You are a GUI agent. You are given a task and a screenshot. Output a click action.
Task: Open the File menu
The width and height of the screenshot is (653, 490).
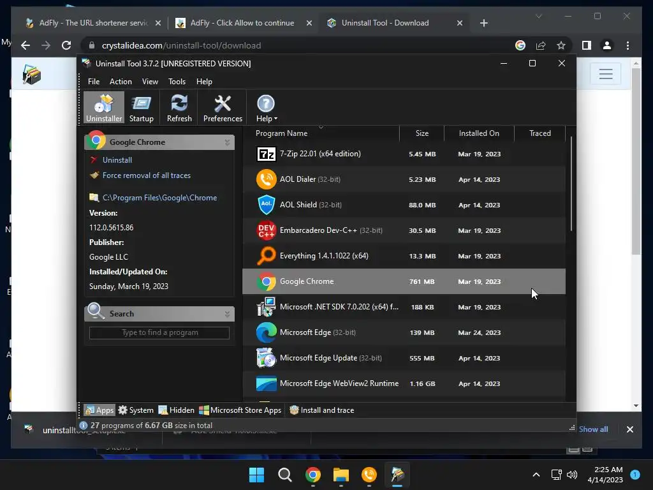click(94, 82)
